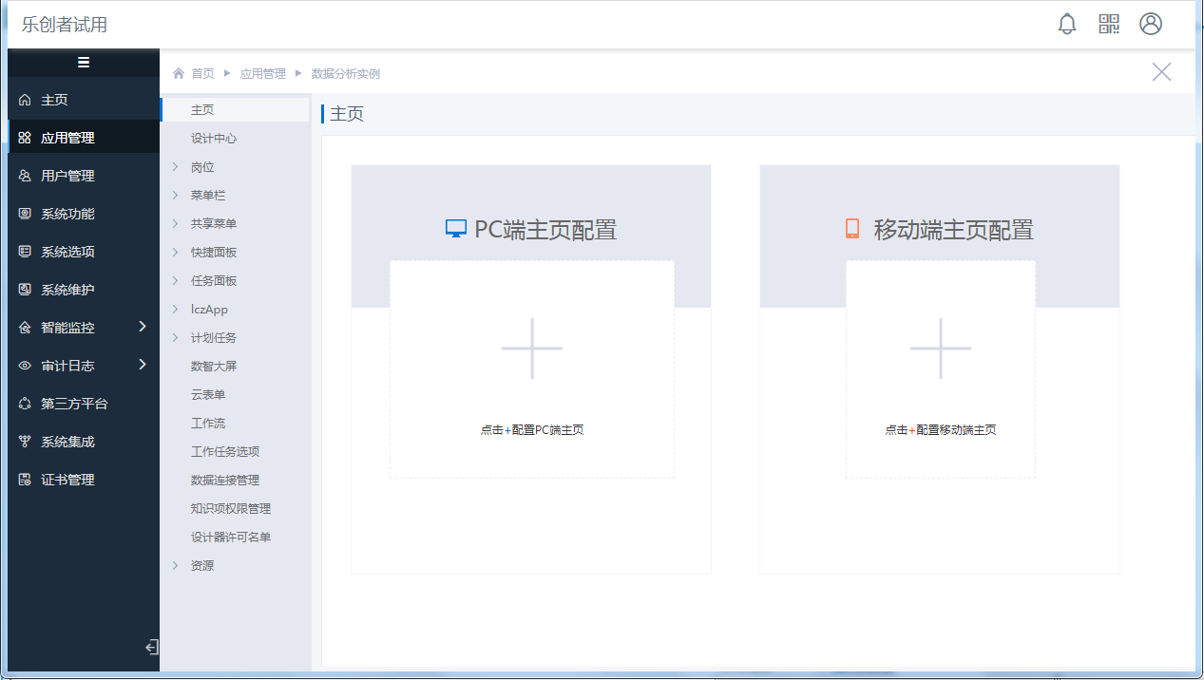1204x680 pixels.
Task: Open 数据连接管理 in the submenu
Action: coord(225,481)
